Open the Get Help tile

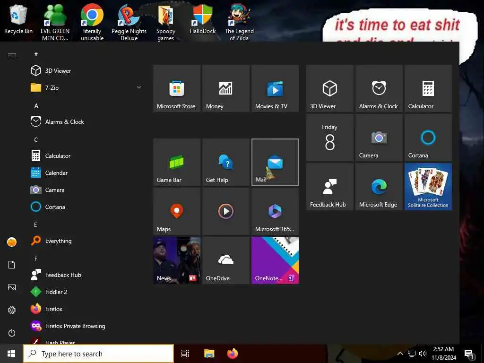tap(226, 162)
